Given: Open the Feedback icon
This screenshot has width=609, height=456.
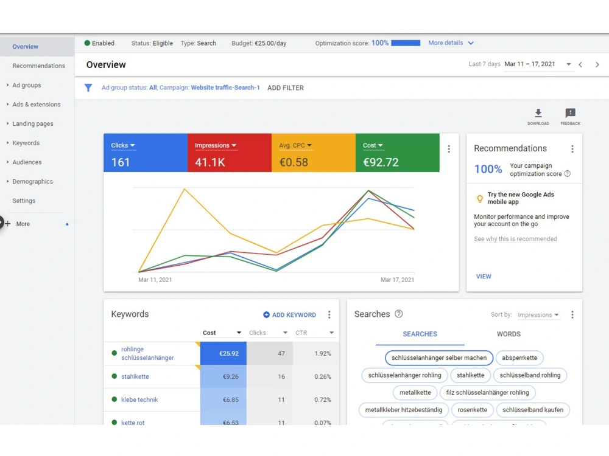Looking at the screenshot, I should [x=570, y=113].
